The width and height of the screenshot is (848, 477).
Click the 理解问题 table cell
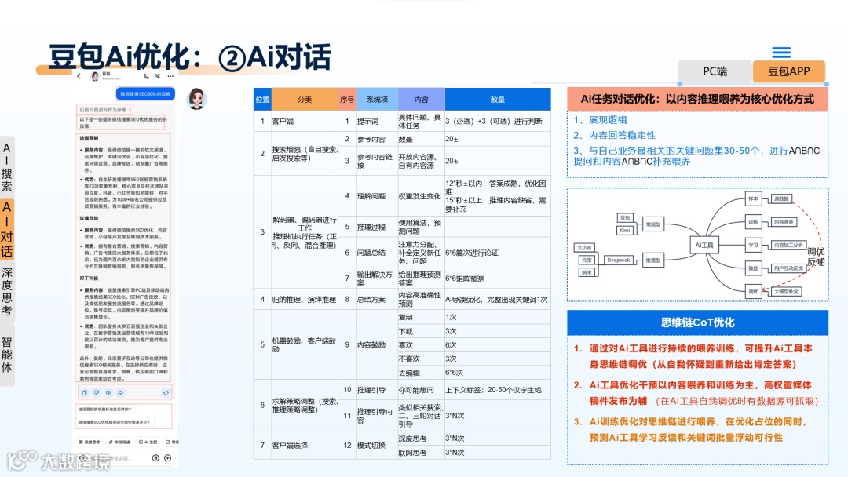point(377,196)
